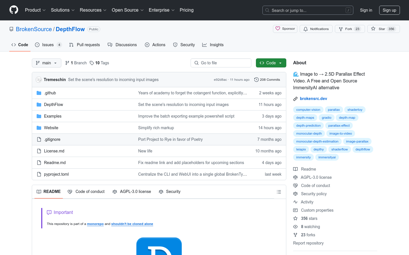Viewport: 409px width, 255px height.
Task: Expand the Open Source menu
Action: [x=128, y=10]
